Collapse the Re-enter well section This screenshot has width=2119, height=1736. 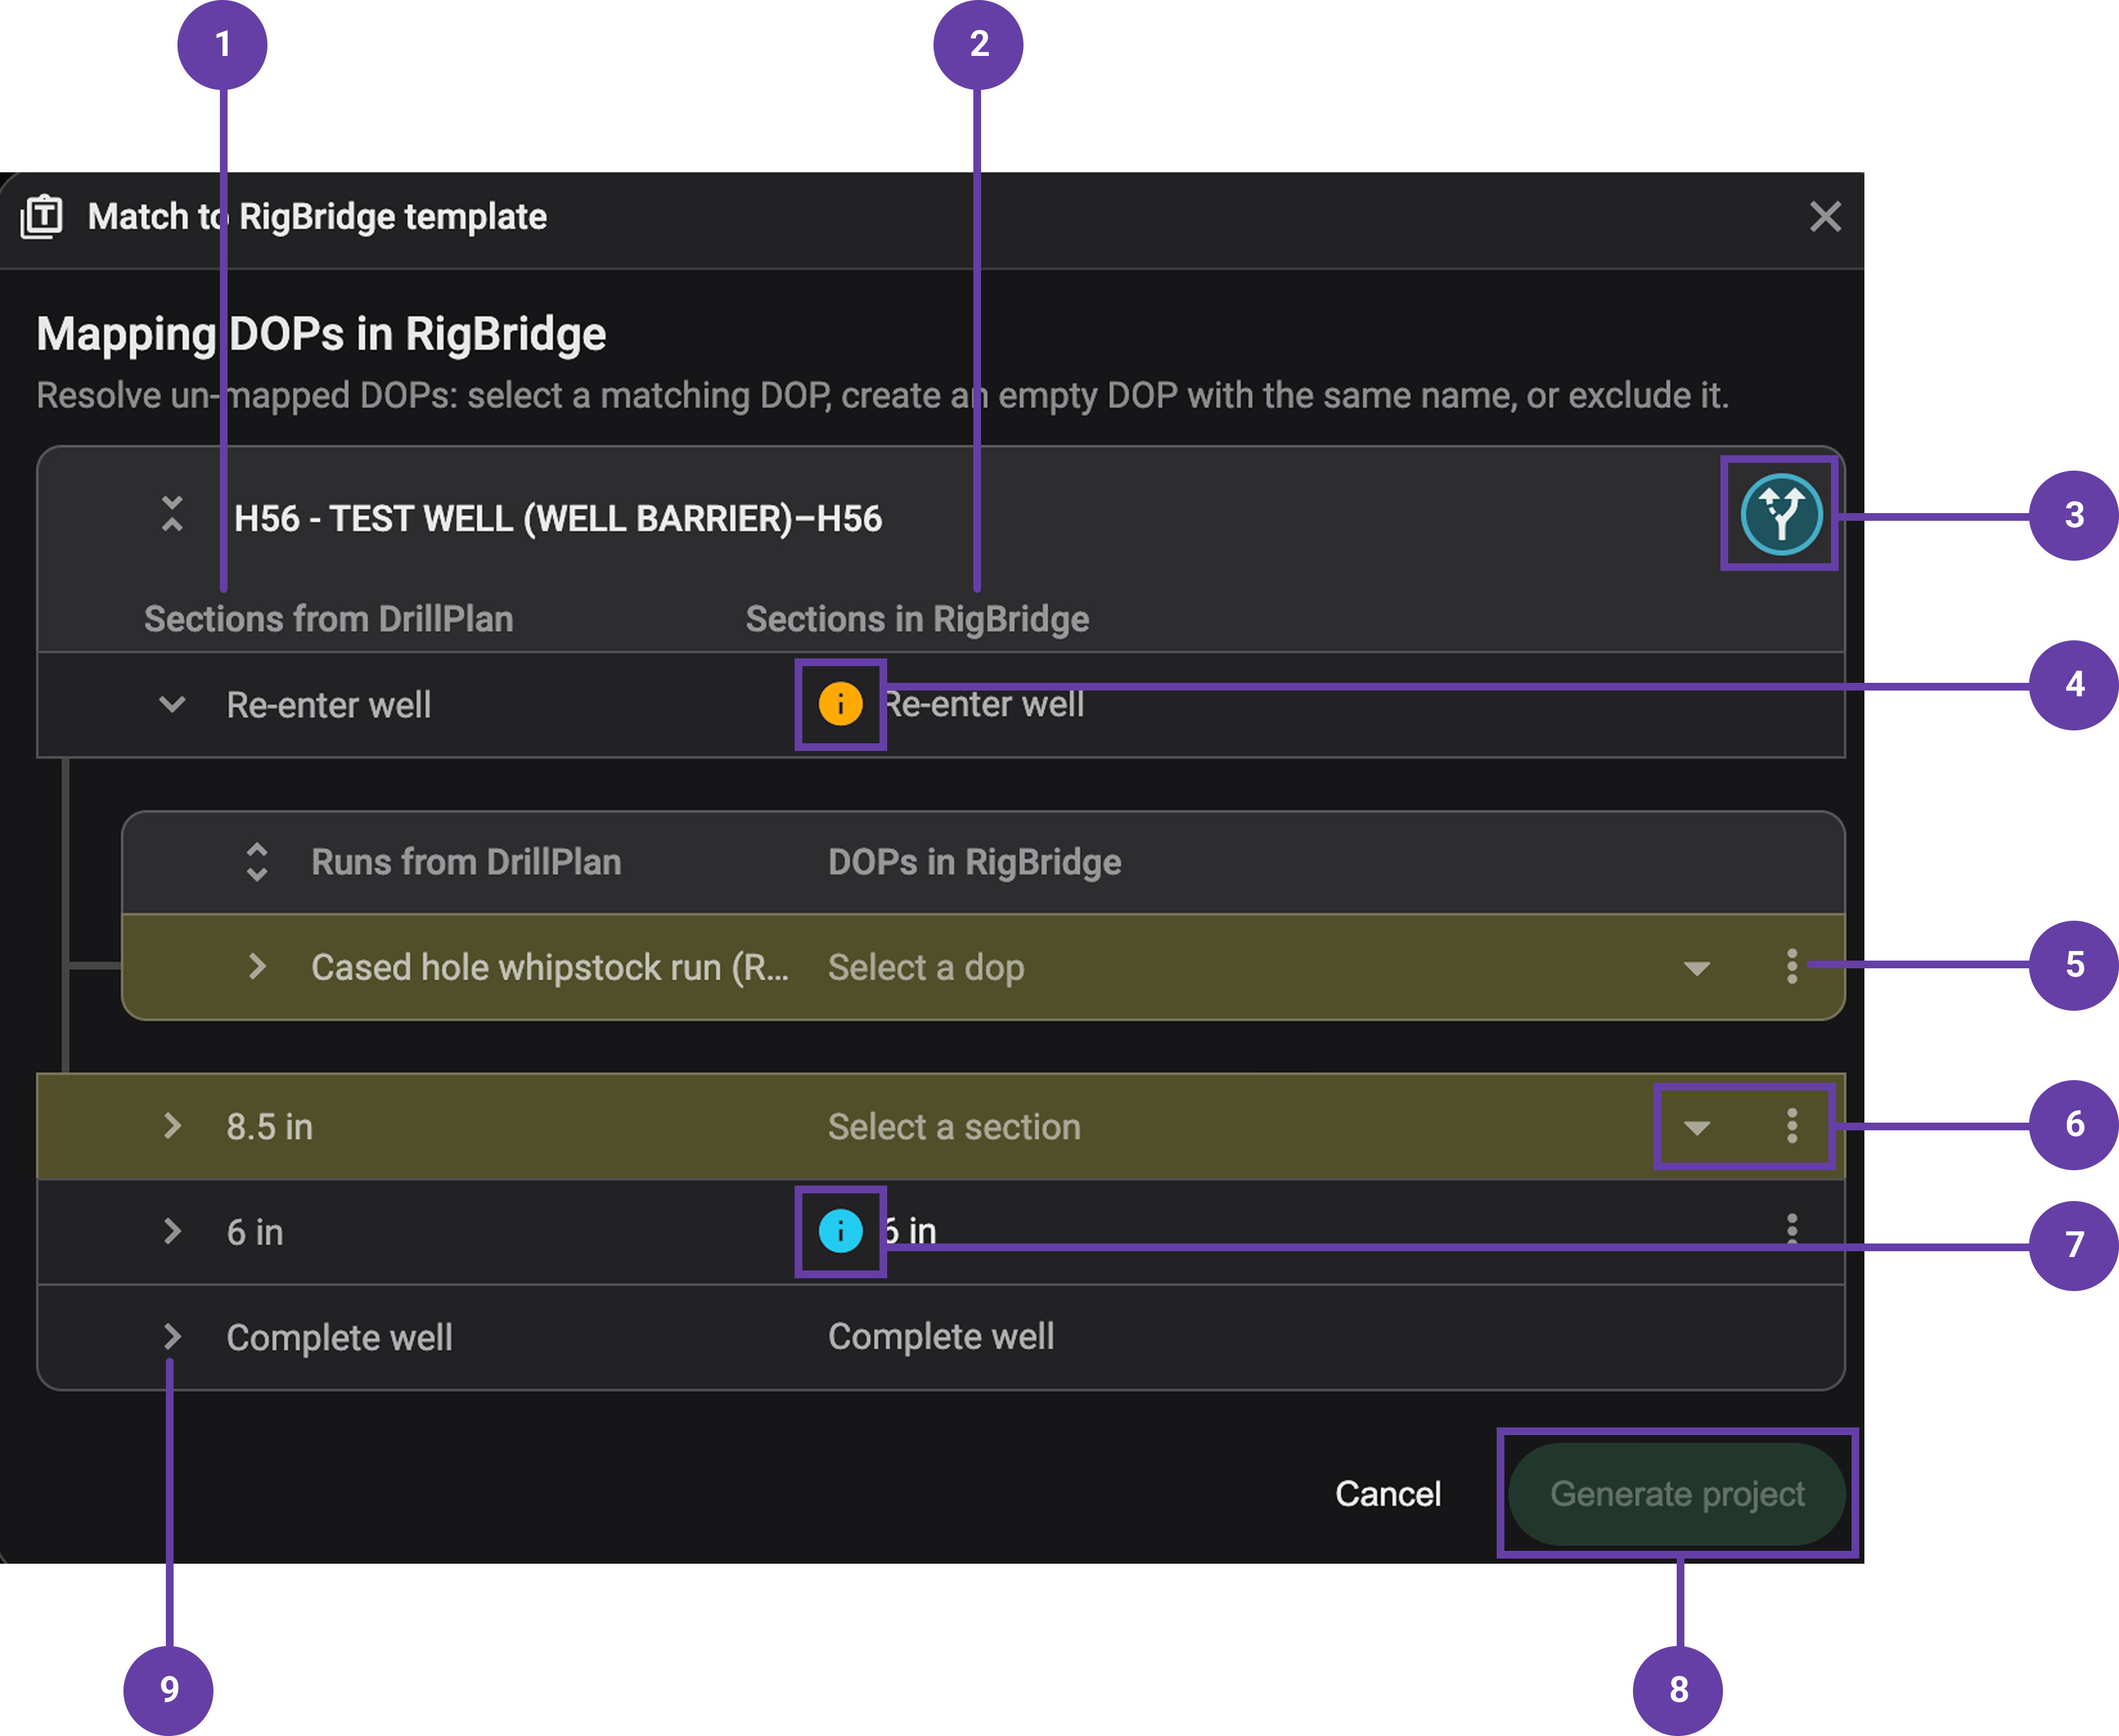(172, 704)
